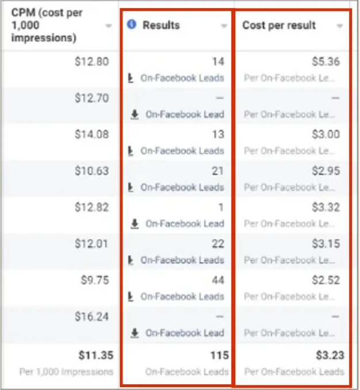Open the On-Facebook Leads link under 44 results
Screen dimensions: 360x390
coord(182,296)
